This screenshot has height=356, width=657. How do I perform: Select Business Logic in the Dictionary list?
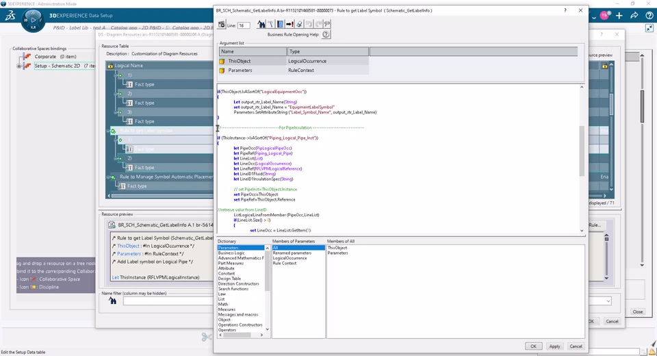pos(231,253)
